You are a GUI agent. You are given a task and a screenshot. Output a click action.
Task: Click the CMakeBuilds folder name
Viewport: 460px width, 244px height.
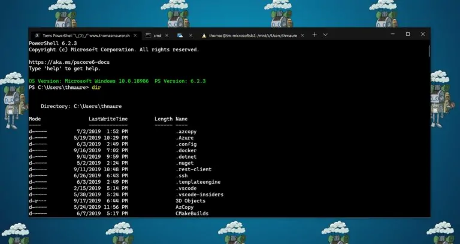click(x=192, y=214)
